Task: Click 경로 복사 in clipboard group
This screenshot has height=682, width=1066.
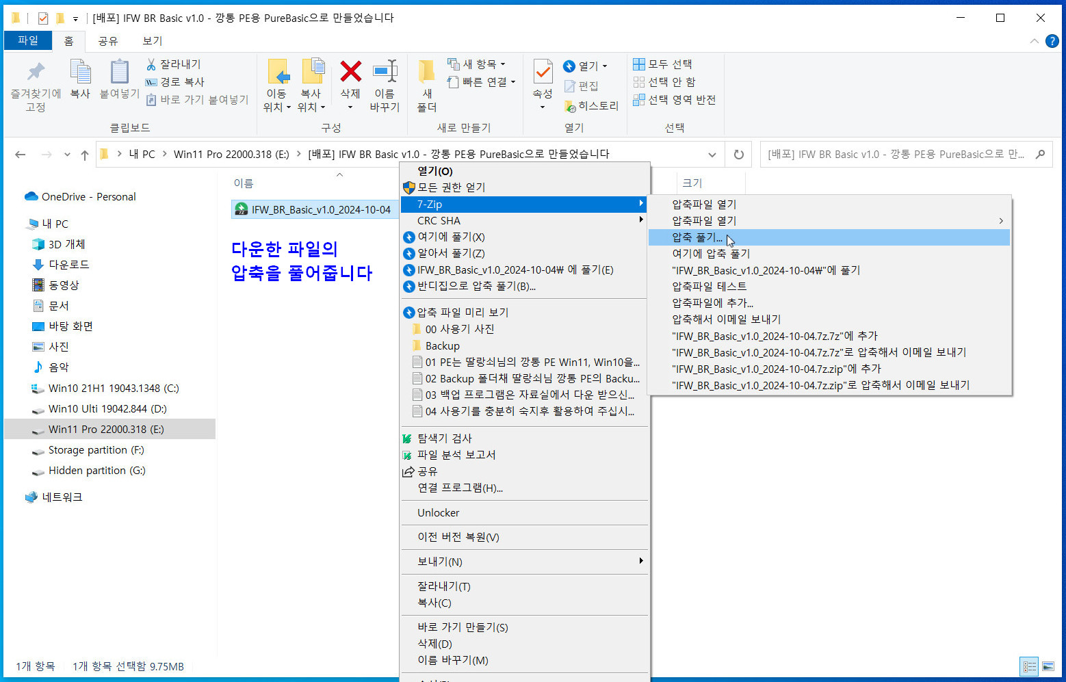Action: (175, 82)
